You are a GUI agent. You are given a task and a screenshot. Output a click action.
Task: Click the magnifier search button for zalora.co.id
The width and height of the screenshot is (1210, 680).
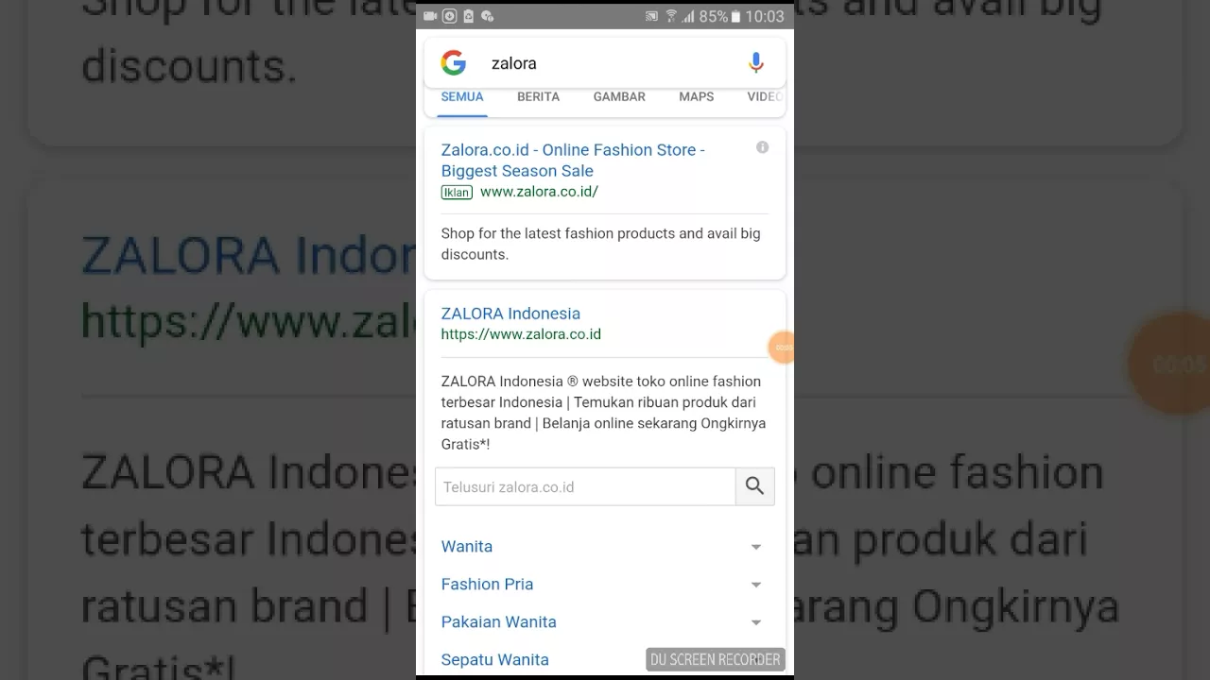point(754,486)
